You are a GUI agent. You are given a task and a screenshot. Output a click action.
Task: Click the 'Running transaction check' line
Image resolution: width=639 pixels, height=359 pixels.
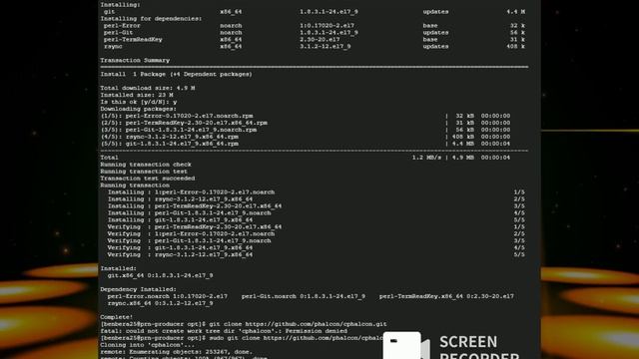click(x=146, y=164)
